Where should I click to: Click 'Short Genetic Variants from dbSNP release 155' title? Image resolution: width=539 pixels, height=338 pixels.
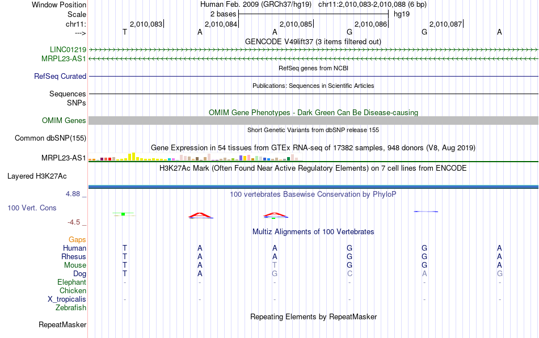pos(313,130)
